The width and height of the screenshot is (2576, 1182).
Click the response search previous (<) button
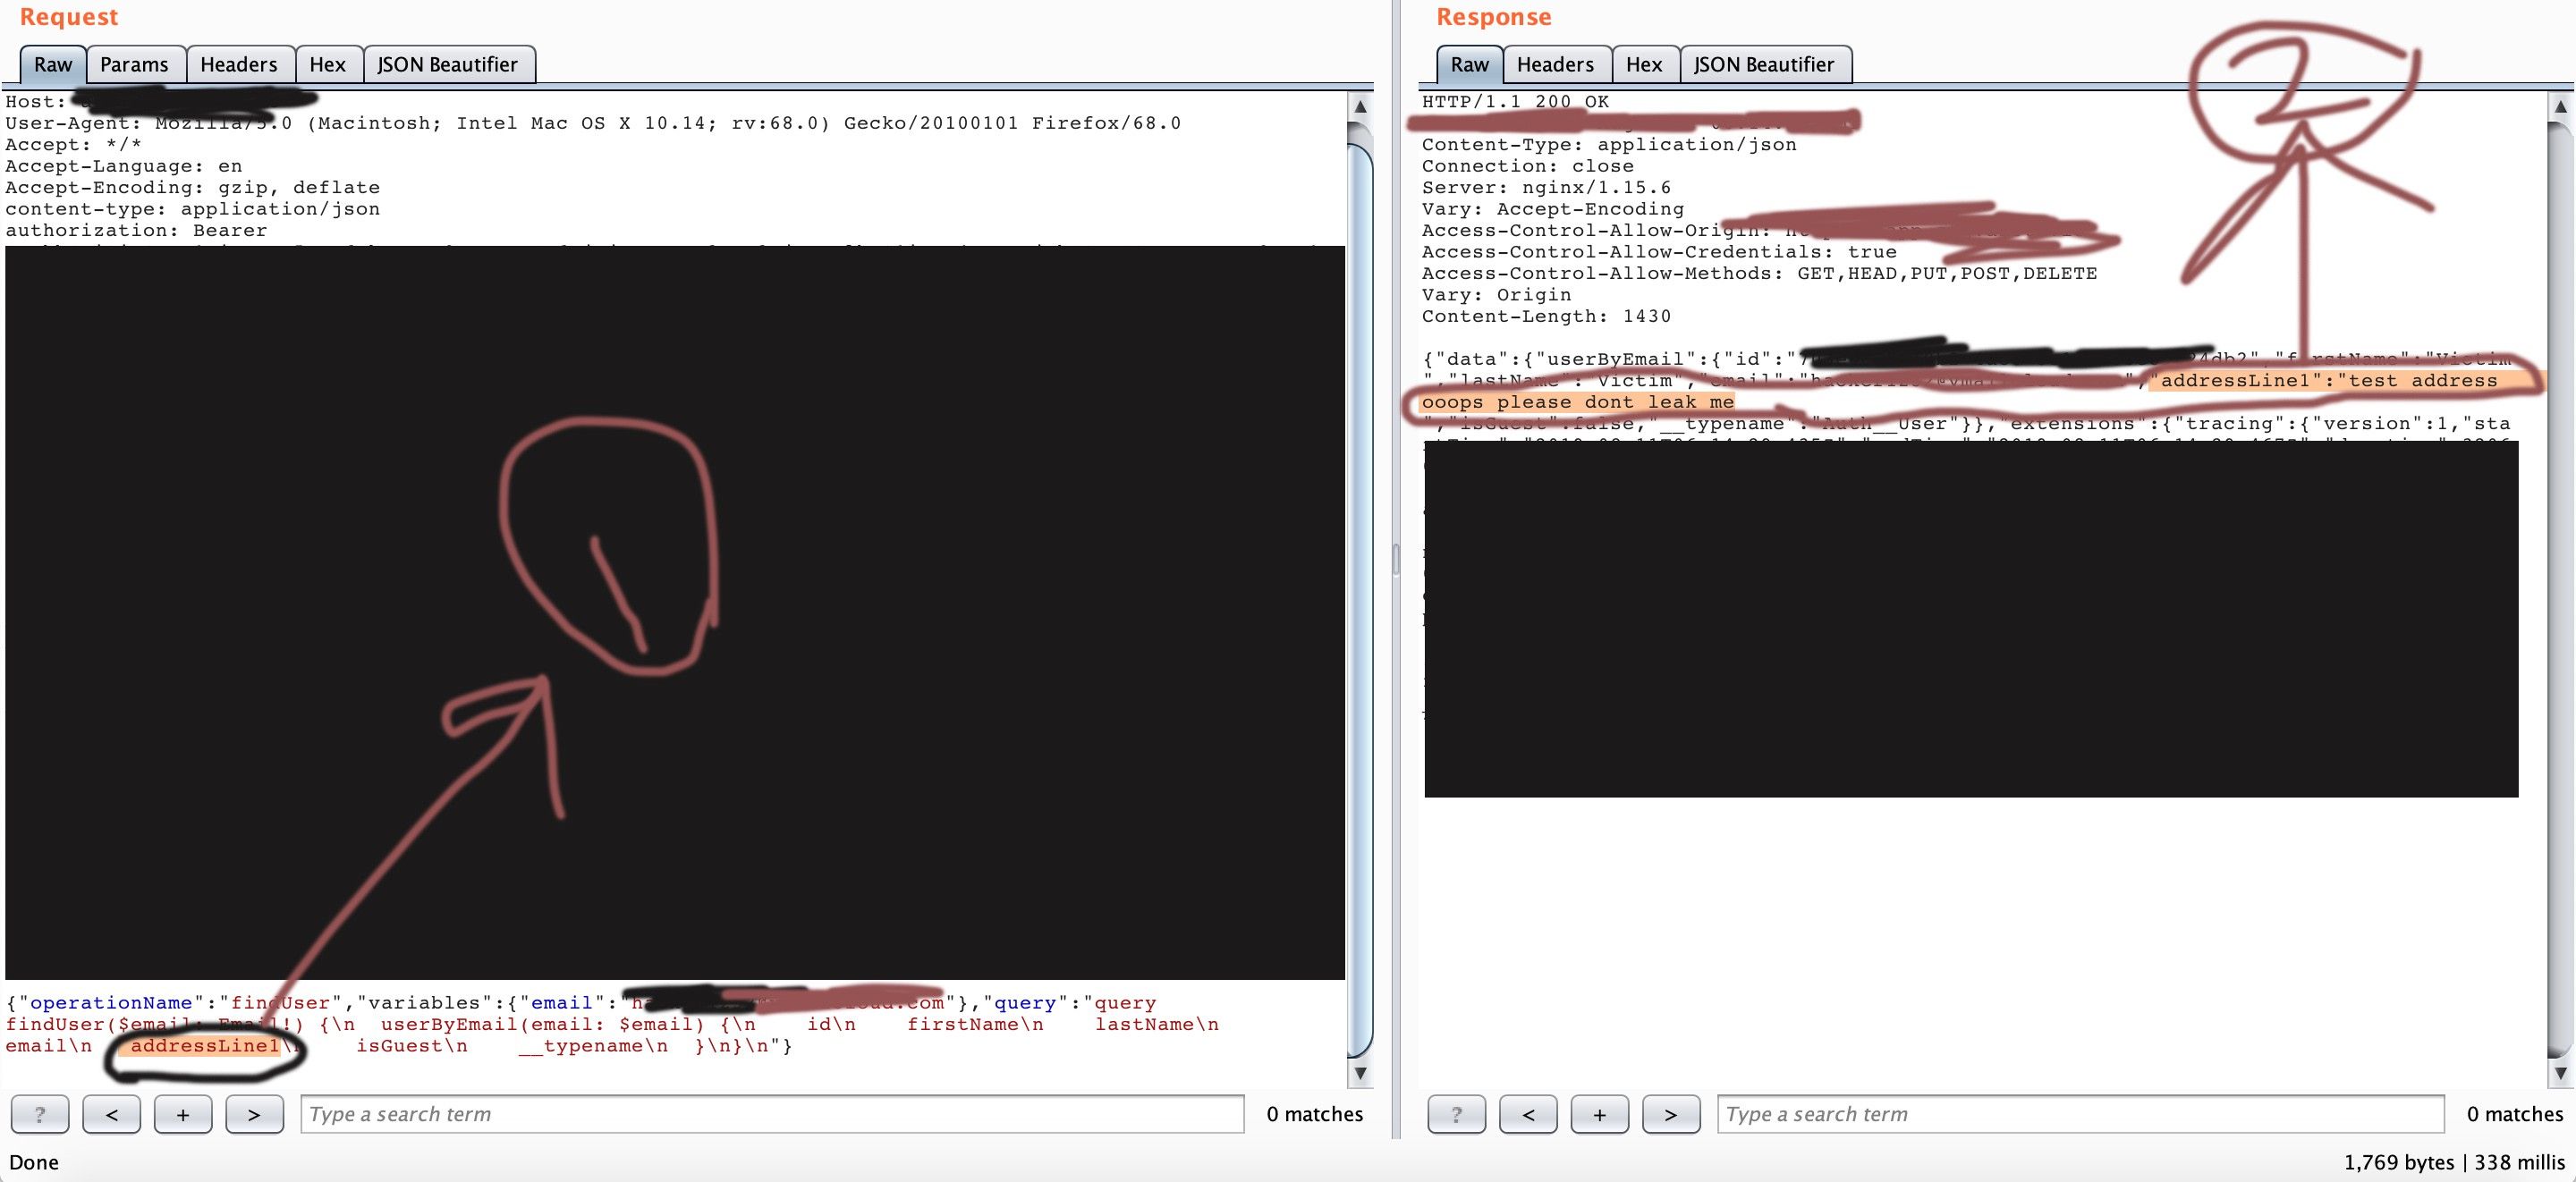pos(1528,1114)
